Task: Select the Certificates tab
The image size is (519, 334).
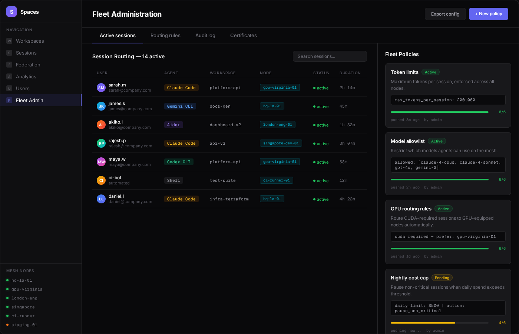Action: [x=244, y=35]
